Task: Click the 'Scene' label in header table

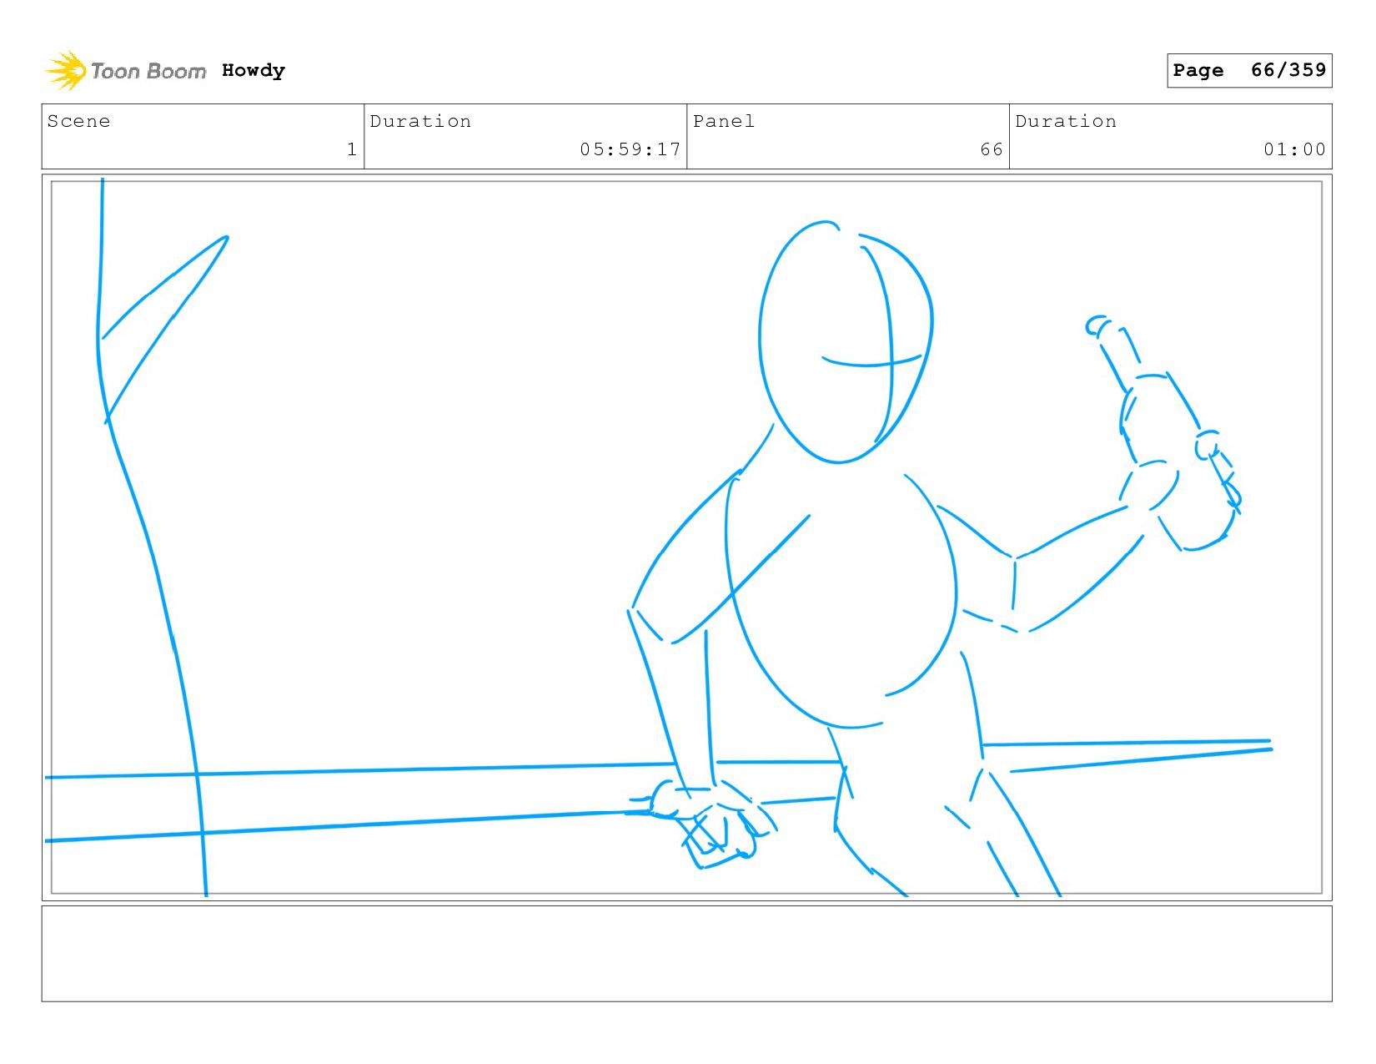Action: (78, 121)
